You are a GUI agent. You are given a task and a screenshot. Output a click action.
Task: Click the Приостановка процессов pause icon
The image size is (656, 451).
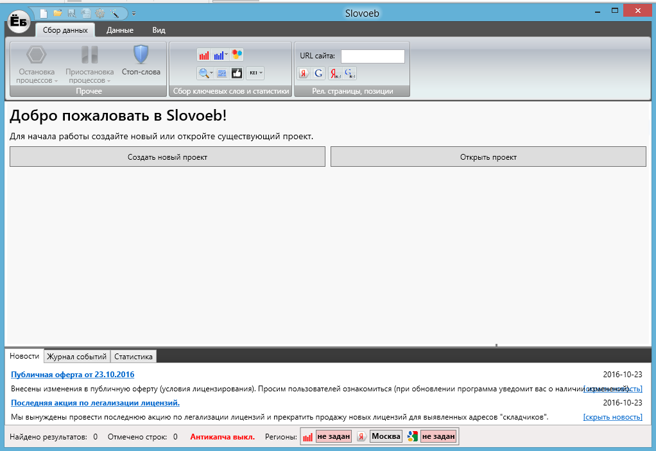pyautogui.click(x=89, y=55)
